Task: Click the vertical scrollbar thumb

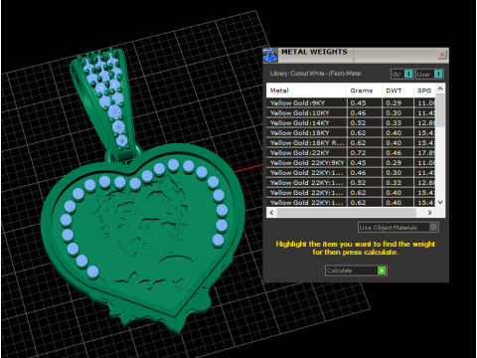Action: coord(440,110)
